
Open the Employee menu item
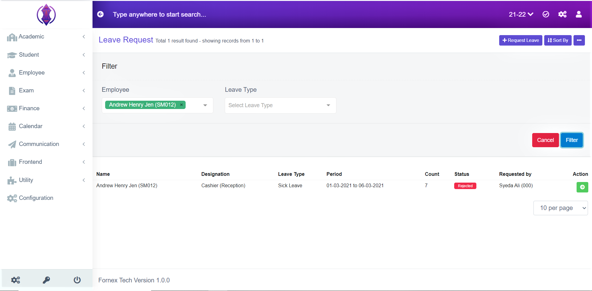coord(46,73)
